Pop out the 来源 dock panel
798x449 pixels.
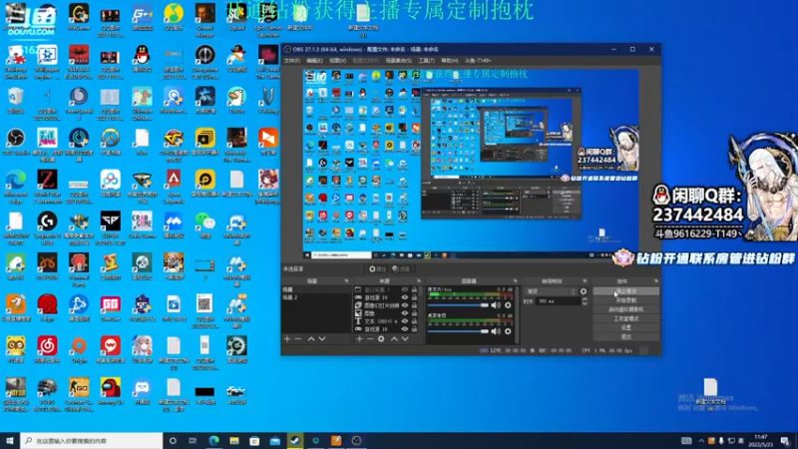419,281
